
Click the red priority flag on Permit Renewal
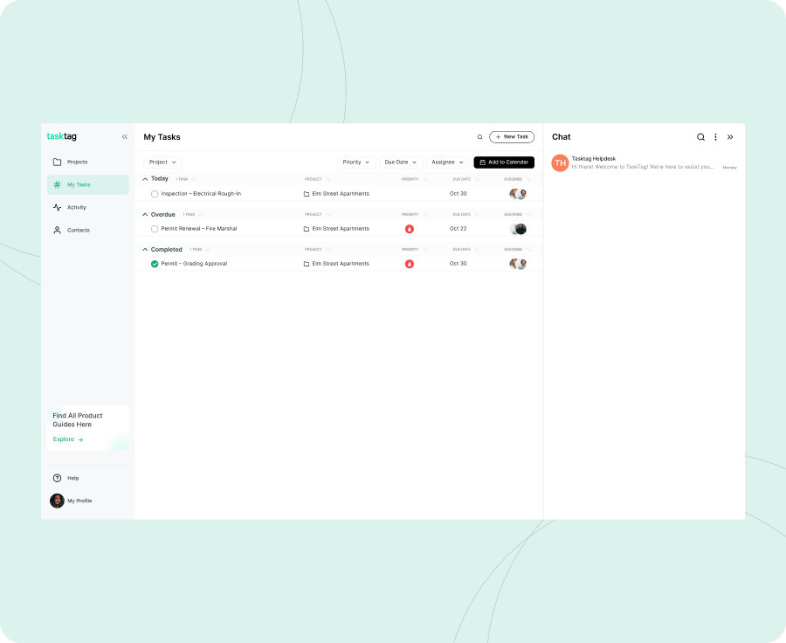[x=409, y=229]
